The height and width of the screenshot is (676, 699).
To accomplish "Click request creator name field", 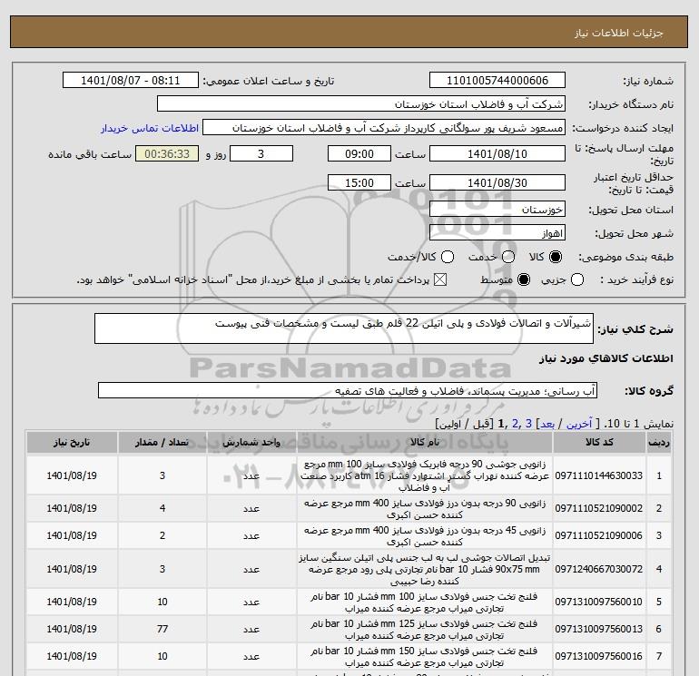I will click(384, 127).
